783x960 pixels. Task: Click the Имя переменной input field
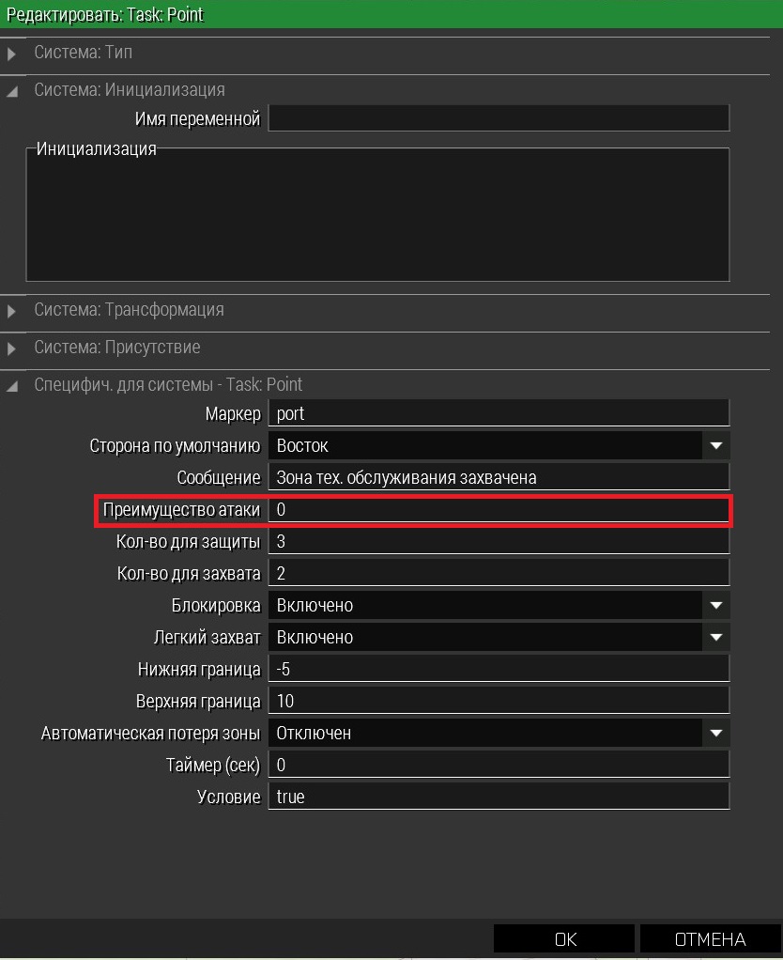499,118
